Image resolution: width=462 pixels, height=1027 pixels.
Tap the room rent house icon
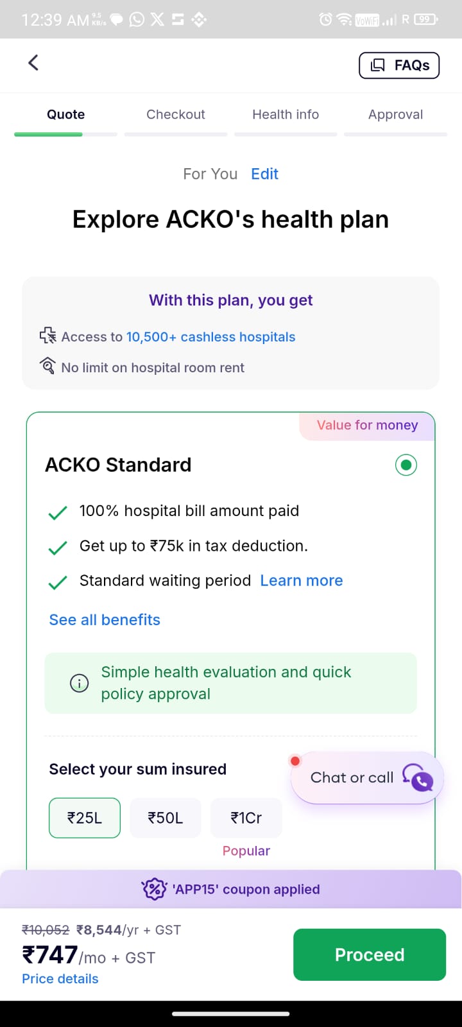coord(47,366)
